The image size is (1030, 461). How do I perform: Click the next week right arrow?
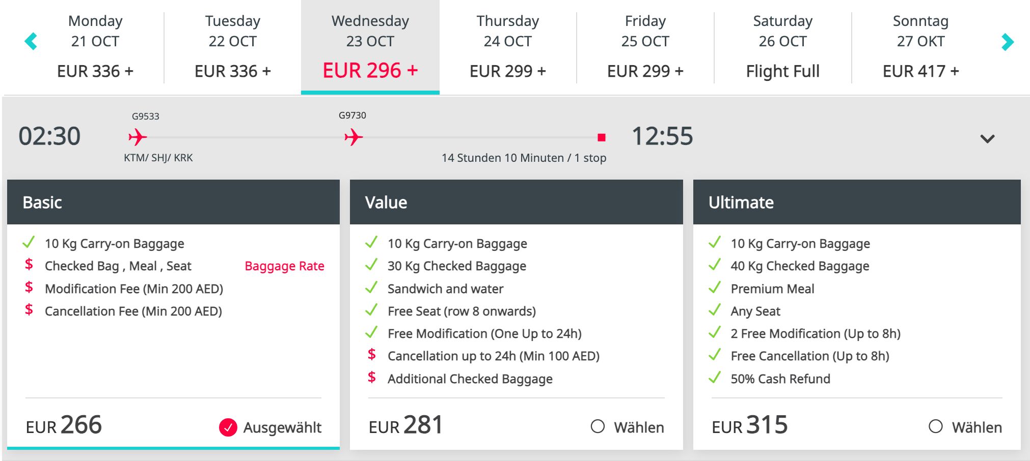1007,42
